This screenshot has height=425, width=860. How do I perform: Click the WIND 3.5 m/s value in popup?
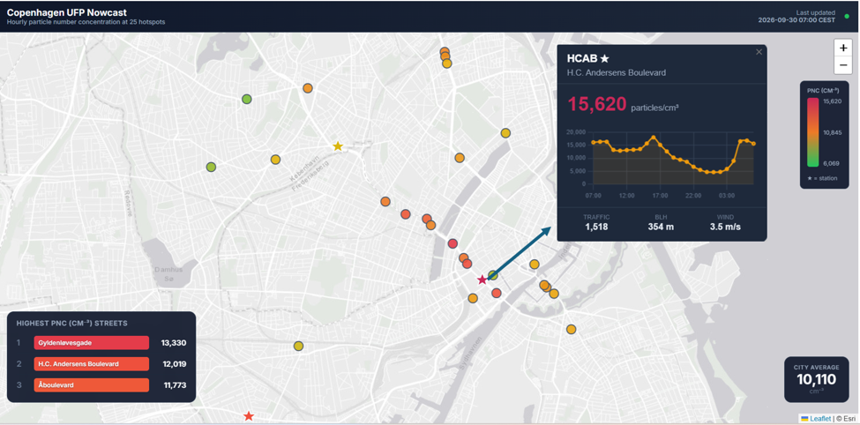coord(725,227)
